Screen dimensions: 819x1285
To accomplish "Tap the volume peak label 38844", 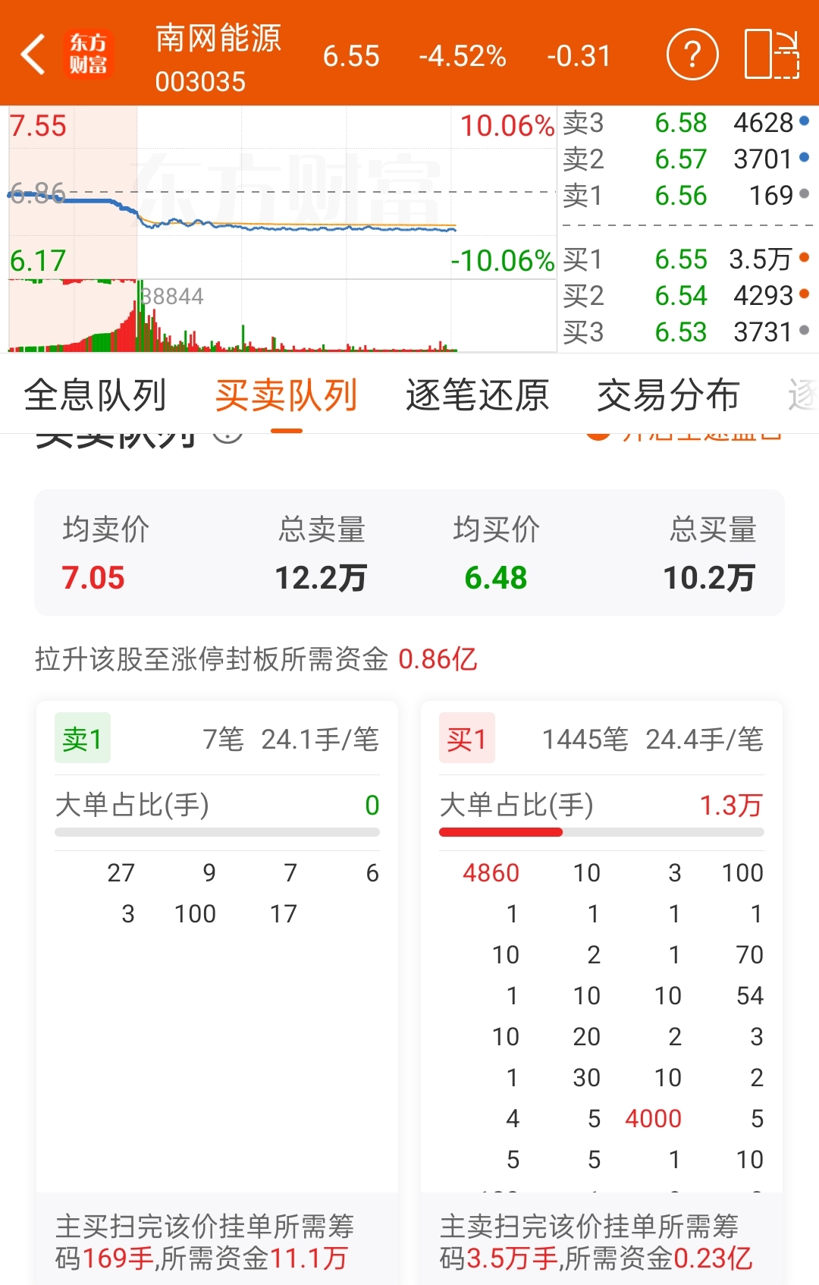I will pos(172,296).
